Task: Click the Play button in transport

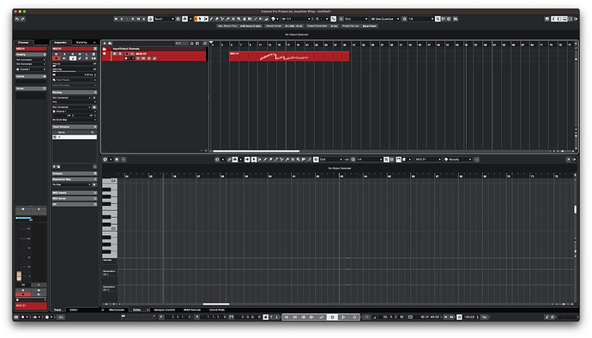Action: pyautogui.click(x=343, y=317)
